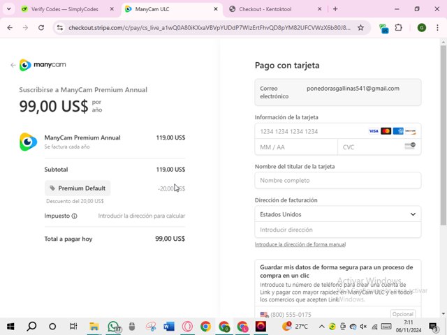Click the ManyCam logo in the page header
Image resolution: width=447 pixels, height=335 pixels.
coord(43,65)
